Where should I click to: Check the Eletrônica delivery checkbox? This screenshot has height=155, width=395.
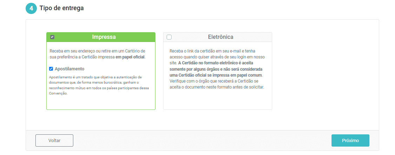169,37
